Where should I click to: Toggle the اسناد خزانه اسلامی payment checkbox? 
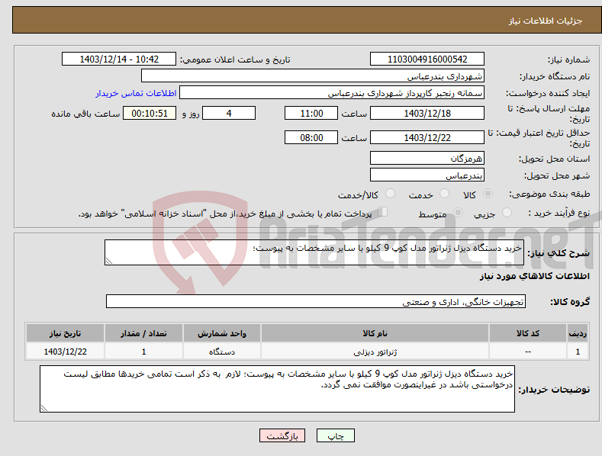(x=383, y=212)
